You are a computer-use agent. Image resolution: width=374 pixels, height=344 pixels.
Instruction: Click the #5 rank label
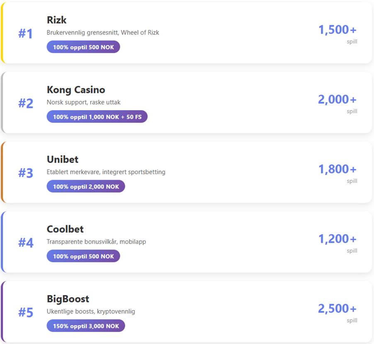(x=25, y=313)
